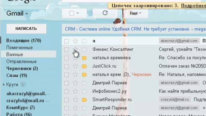Screen dimensions: 206x116
Task: Open the Помеченные folder
Action: [x=19, y=47]
